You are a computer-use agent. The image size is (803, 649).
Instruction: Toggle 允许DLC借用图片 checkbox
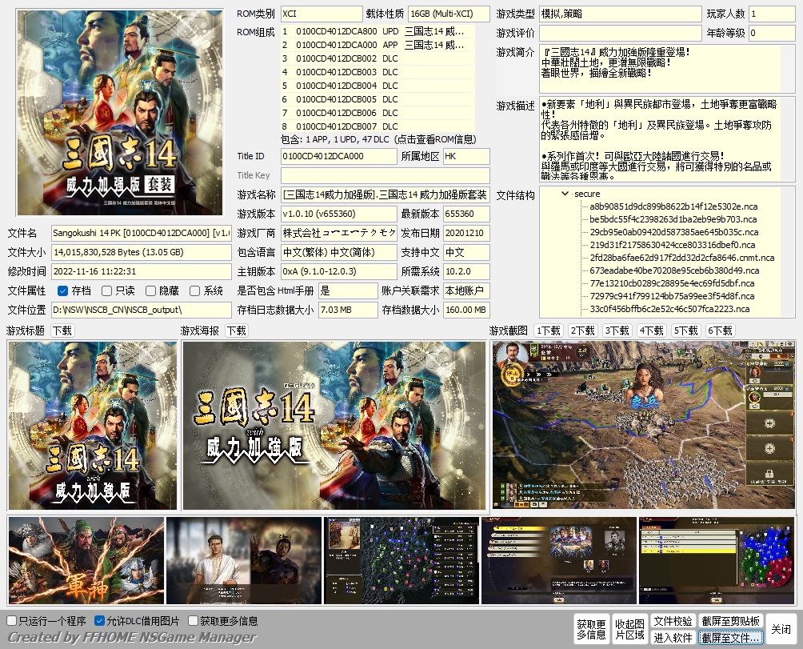[100, 621]
